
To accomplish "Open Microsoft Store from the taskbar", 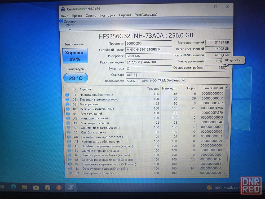I will pos(36,187).
